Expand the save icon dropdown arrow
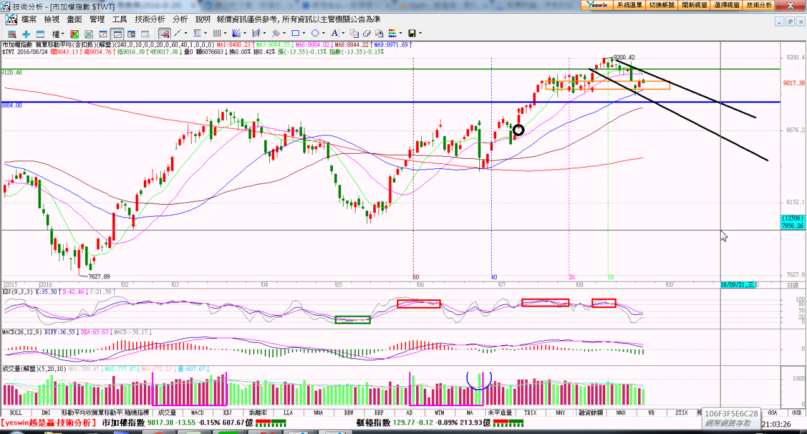This screenshot has width=807, height=434. 421,33
